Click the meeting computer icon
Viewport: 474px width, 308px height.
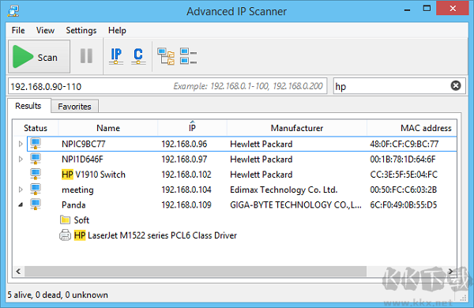pos(36,189)
